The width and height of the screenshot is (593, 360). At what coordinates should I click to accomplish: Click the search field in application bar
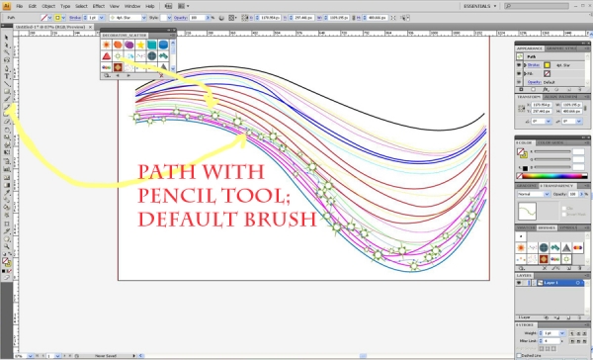click(537, 6)
